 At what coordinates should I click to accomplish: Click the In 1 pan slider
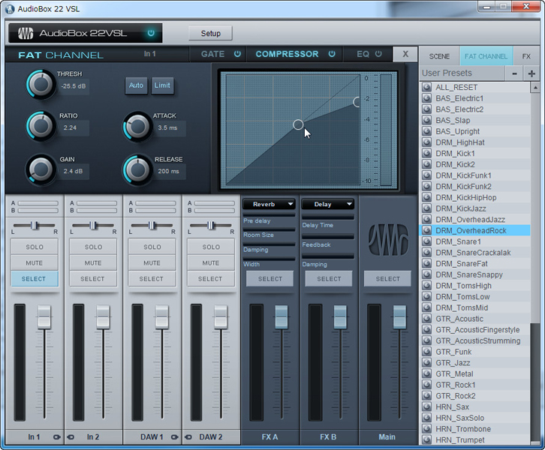click(34, 225)
